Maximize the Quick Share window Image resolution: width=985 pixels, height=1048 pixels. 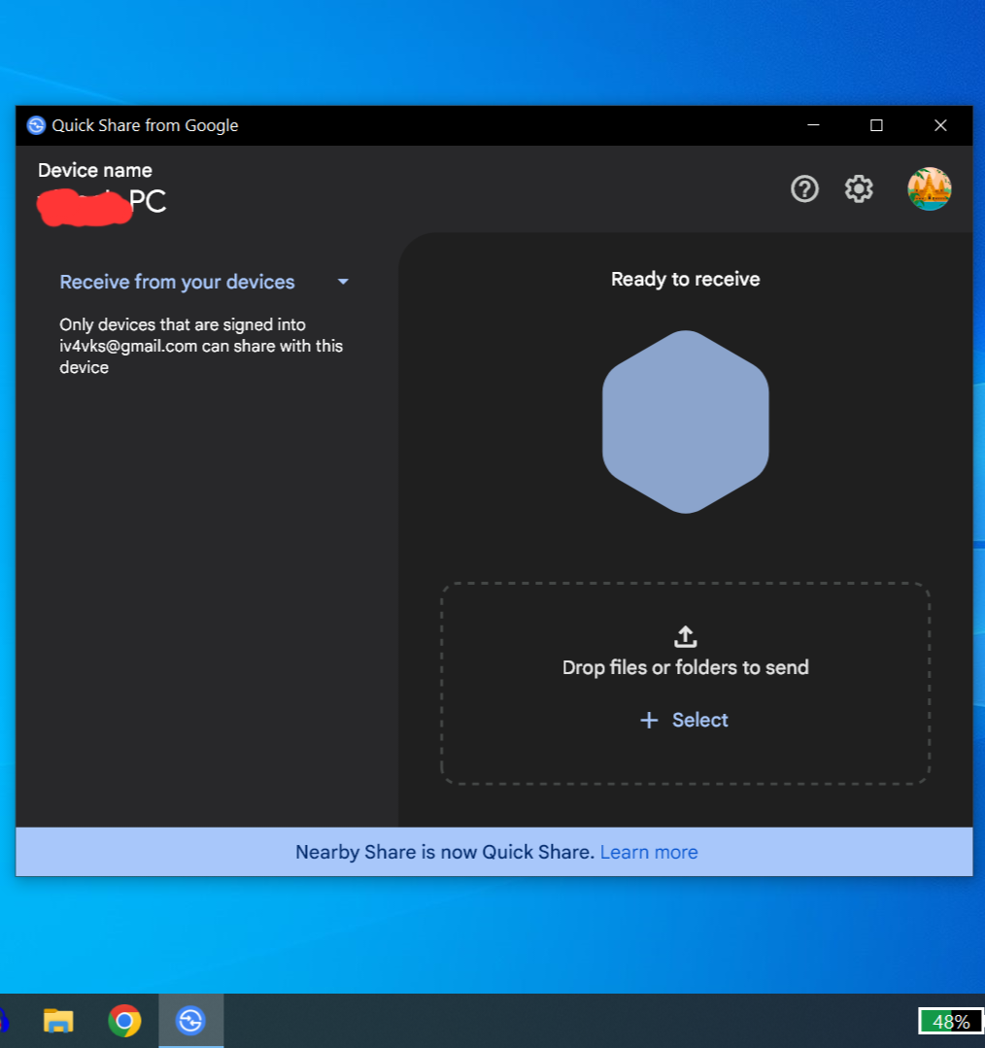click(x=876, y=125)
